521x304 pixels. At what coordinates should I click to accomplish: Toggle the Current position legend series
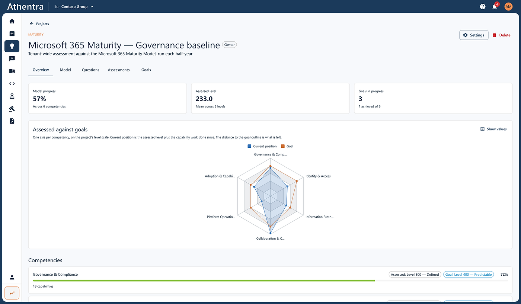(262, 146)
